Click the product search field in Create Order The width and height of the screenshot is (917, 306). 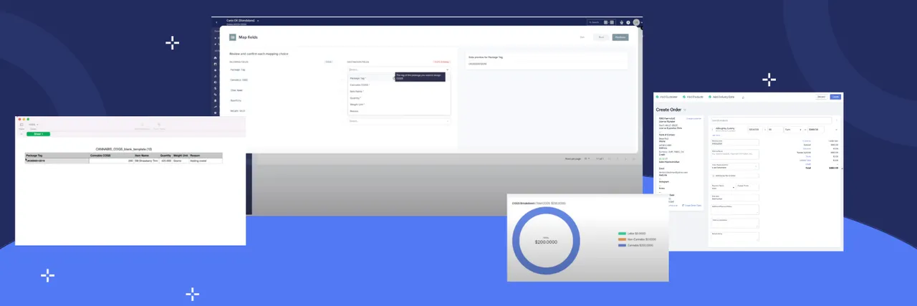coord(771,120)
